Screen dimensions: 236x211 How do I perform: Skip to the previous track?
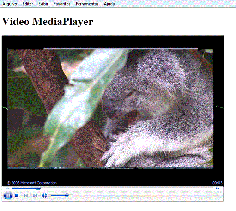click(x=26, y=196)
